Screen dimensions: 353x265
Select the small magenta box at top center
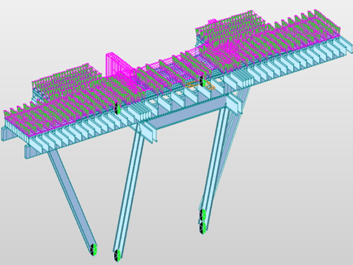coord(212,21)
